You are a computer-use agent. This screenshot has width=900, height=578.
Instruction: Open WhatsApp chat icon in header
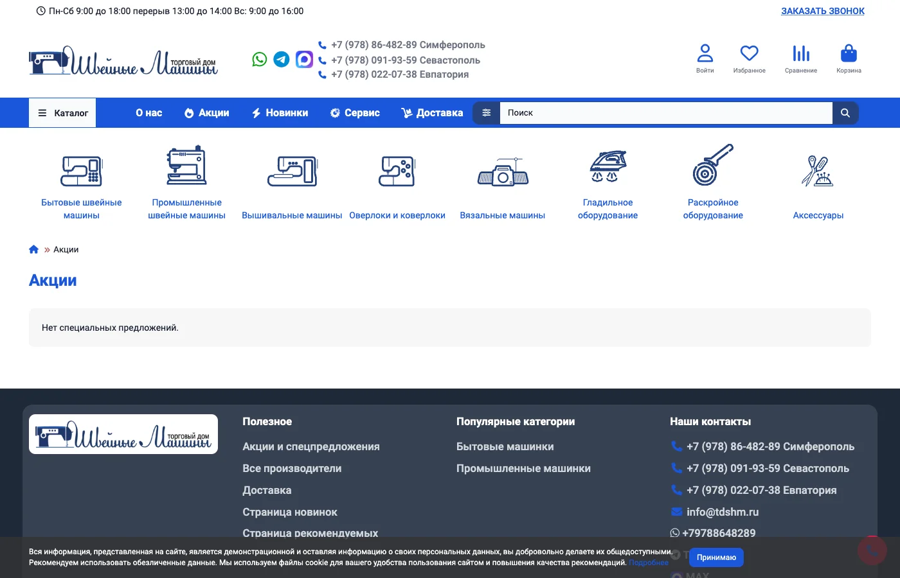pyautogui.click(x=260, y=60)
